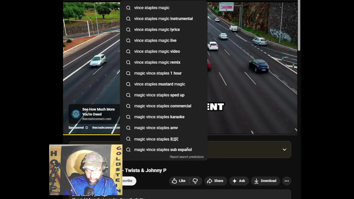
Task: Choose "vince staples magic video" suggestion
Action: tap(164, 51)
